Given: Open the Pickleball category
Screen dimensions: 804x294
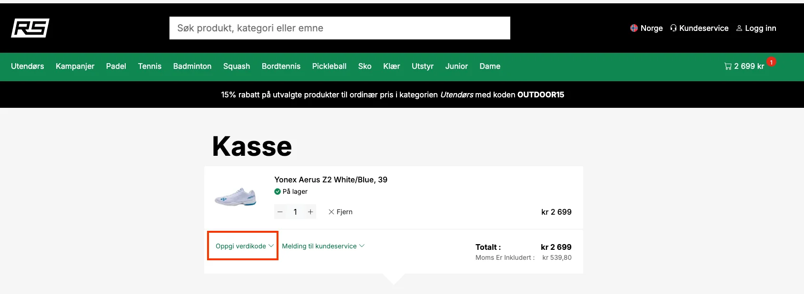Looking at the screenshot, I should (329, 66).
